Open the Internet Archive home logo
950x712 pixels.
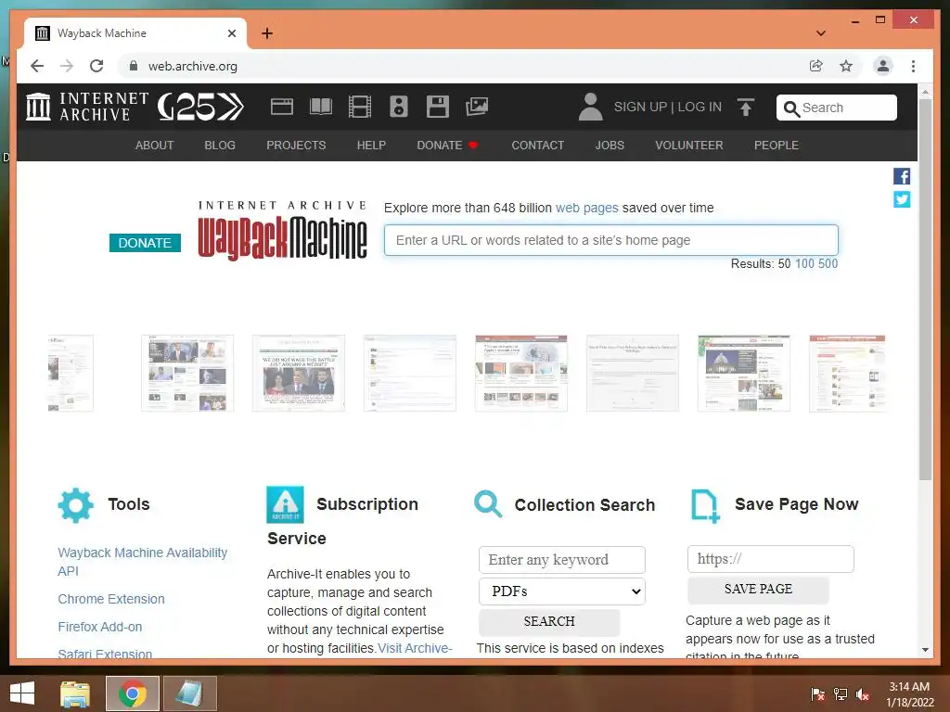[x=86, y=107]
